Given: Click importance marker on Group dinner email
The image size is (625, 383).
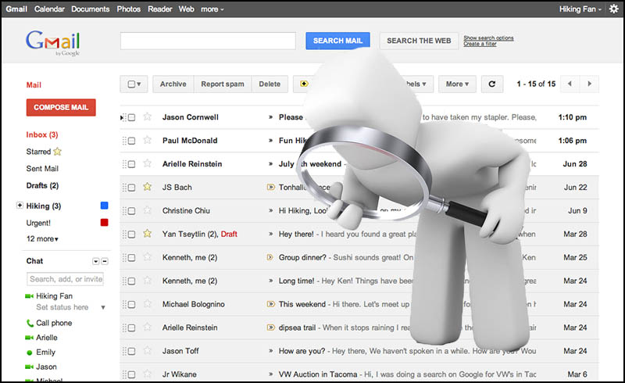Looking at the screenshot, I should (270, 257).
